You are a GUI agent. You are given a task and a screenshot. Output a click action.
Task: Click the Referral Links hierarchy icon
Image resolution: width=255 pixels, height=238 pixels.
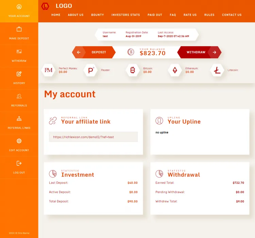coord(19,119)
